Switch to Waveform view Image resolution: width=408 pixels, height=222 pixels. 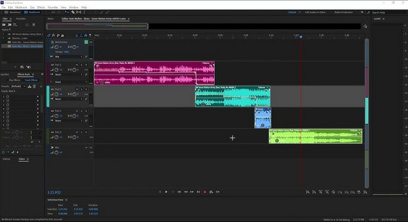coord(12,12)
